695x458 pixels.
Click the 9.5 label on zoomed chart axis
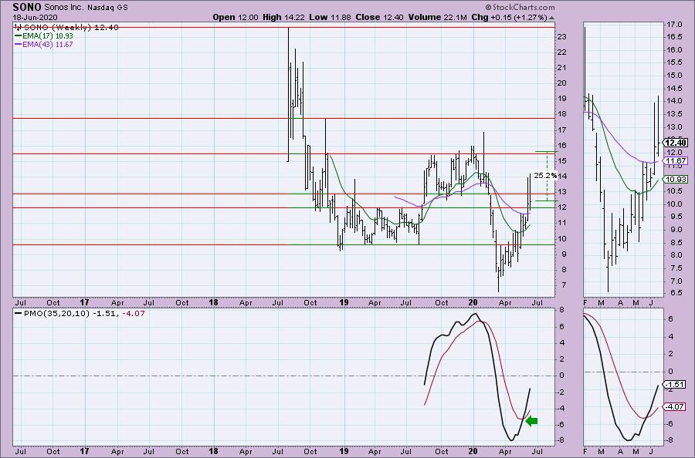coord(675,217)
